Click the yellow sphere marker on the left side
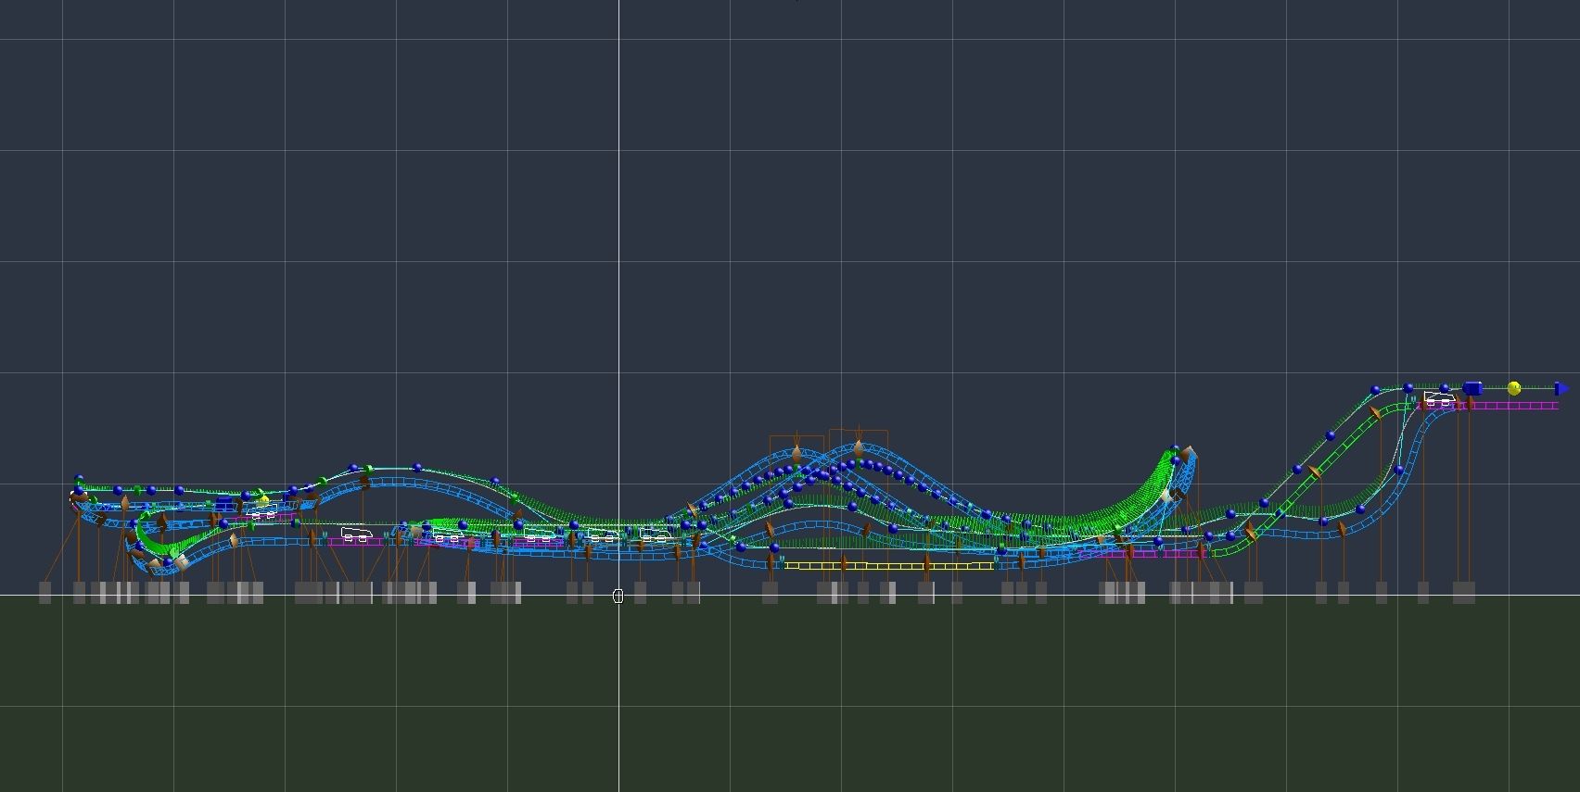Image resolution: width=1580 pixels, height=792 pixels. (x=264, y=501)
